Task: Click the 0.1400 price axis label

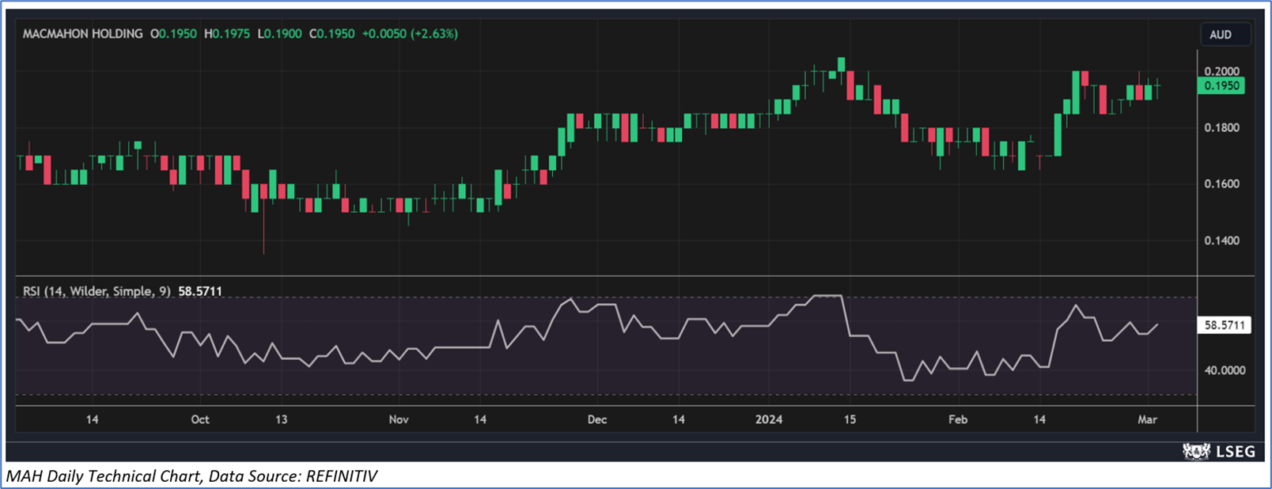Action: click(1221, 241)
